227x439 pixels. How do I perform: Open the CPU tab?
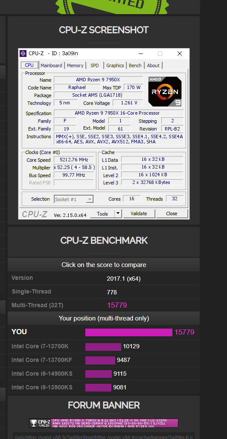pos(29,65)
